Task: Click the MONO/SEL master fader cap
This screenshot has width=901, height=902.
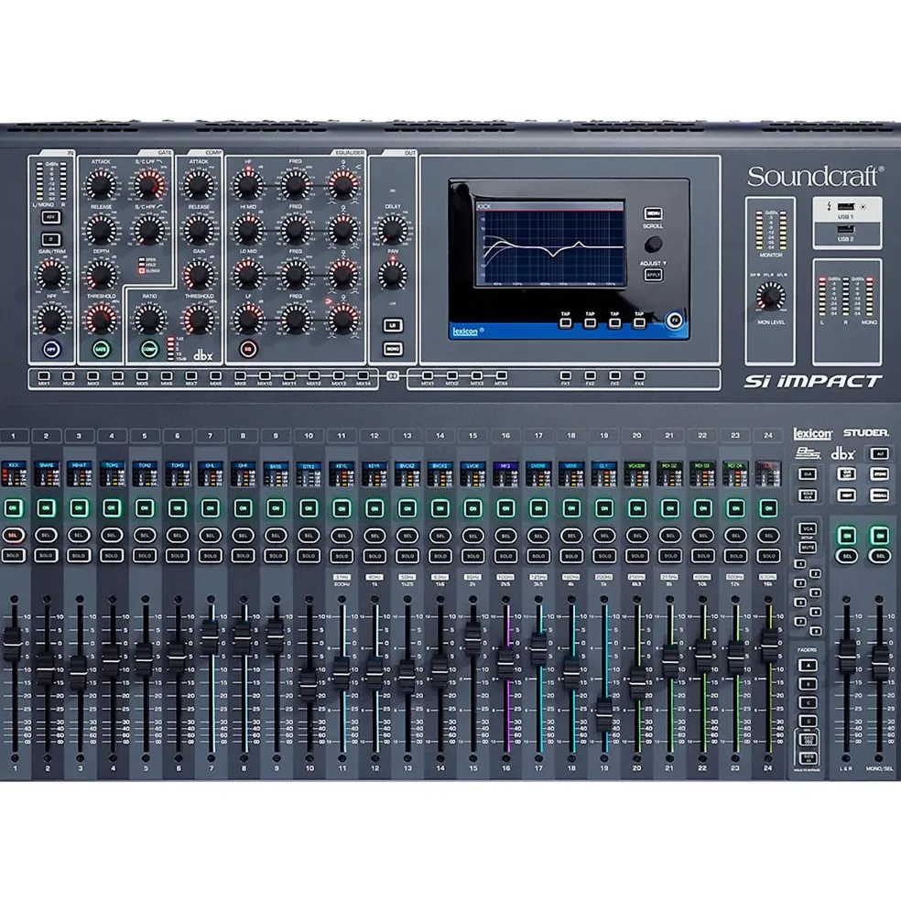Action: tap(880, 662)
